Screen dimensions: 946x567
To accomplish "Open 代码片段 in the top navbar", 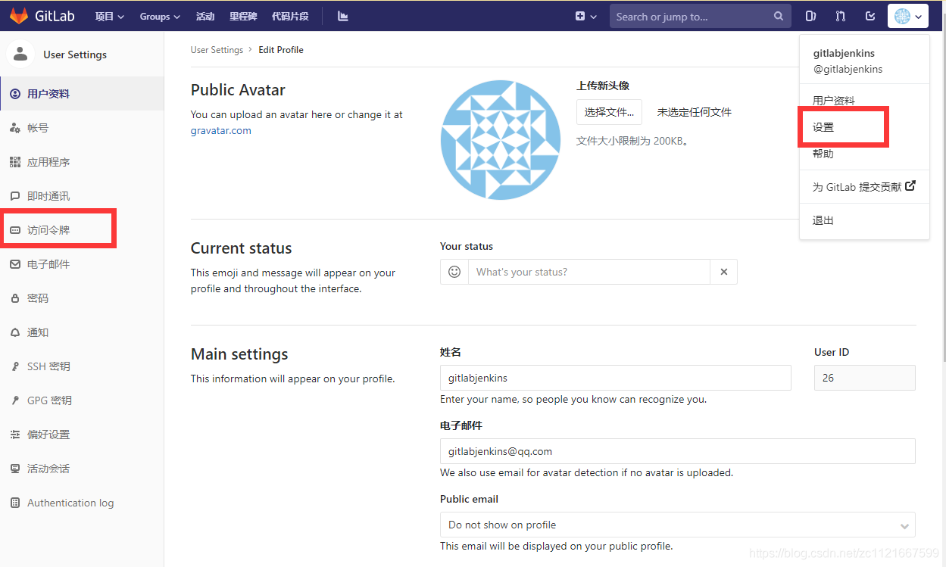I will pos(290,16).
